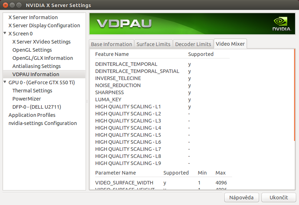Screen dimensions: 299x205
Task: Open Antialiasing Settings
Action: pos(36,66)
